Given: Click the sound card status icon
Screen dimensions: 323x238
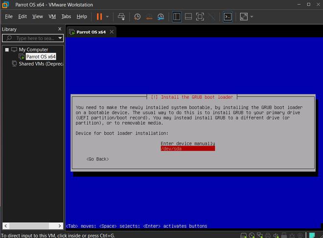Looking at the screenshot, I should pyautogui.click(x=276, y=236).
